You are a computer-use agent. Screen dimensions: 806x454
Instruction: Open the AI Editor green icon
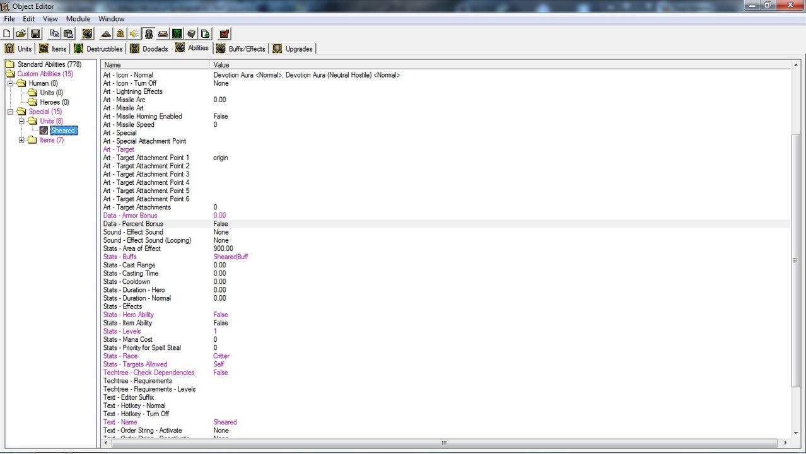(x=177, y=33)
